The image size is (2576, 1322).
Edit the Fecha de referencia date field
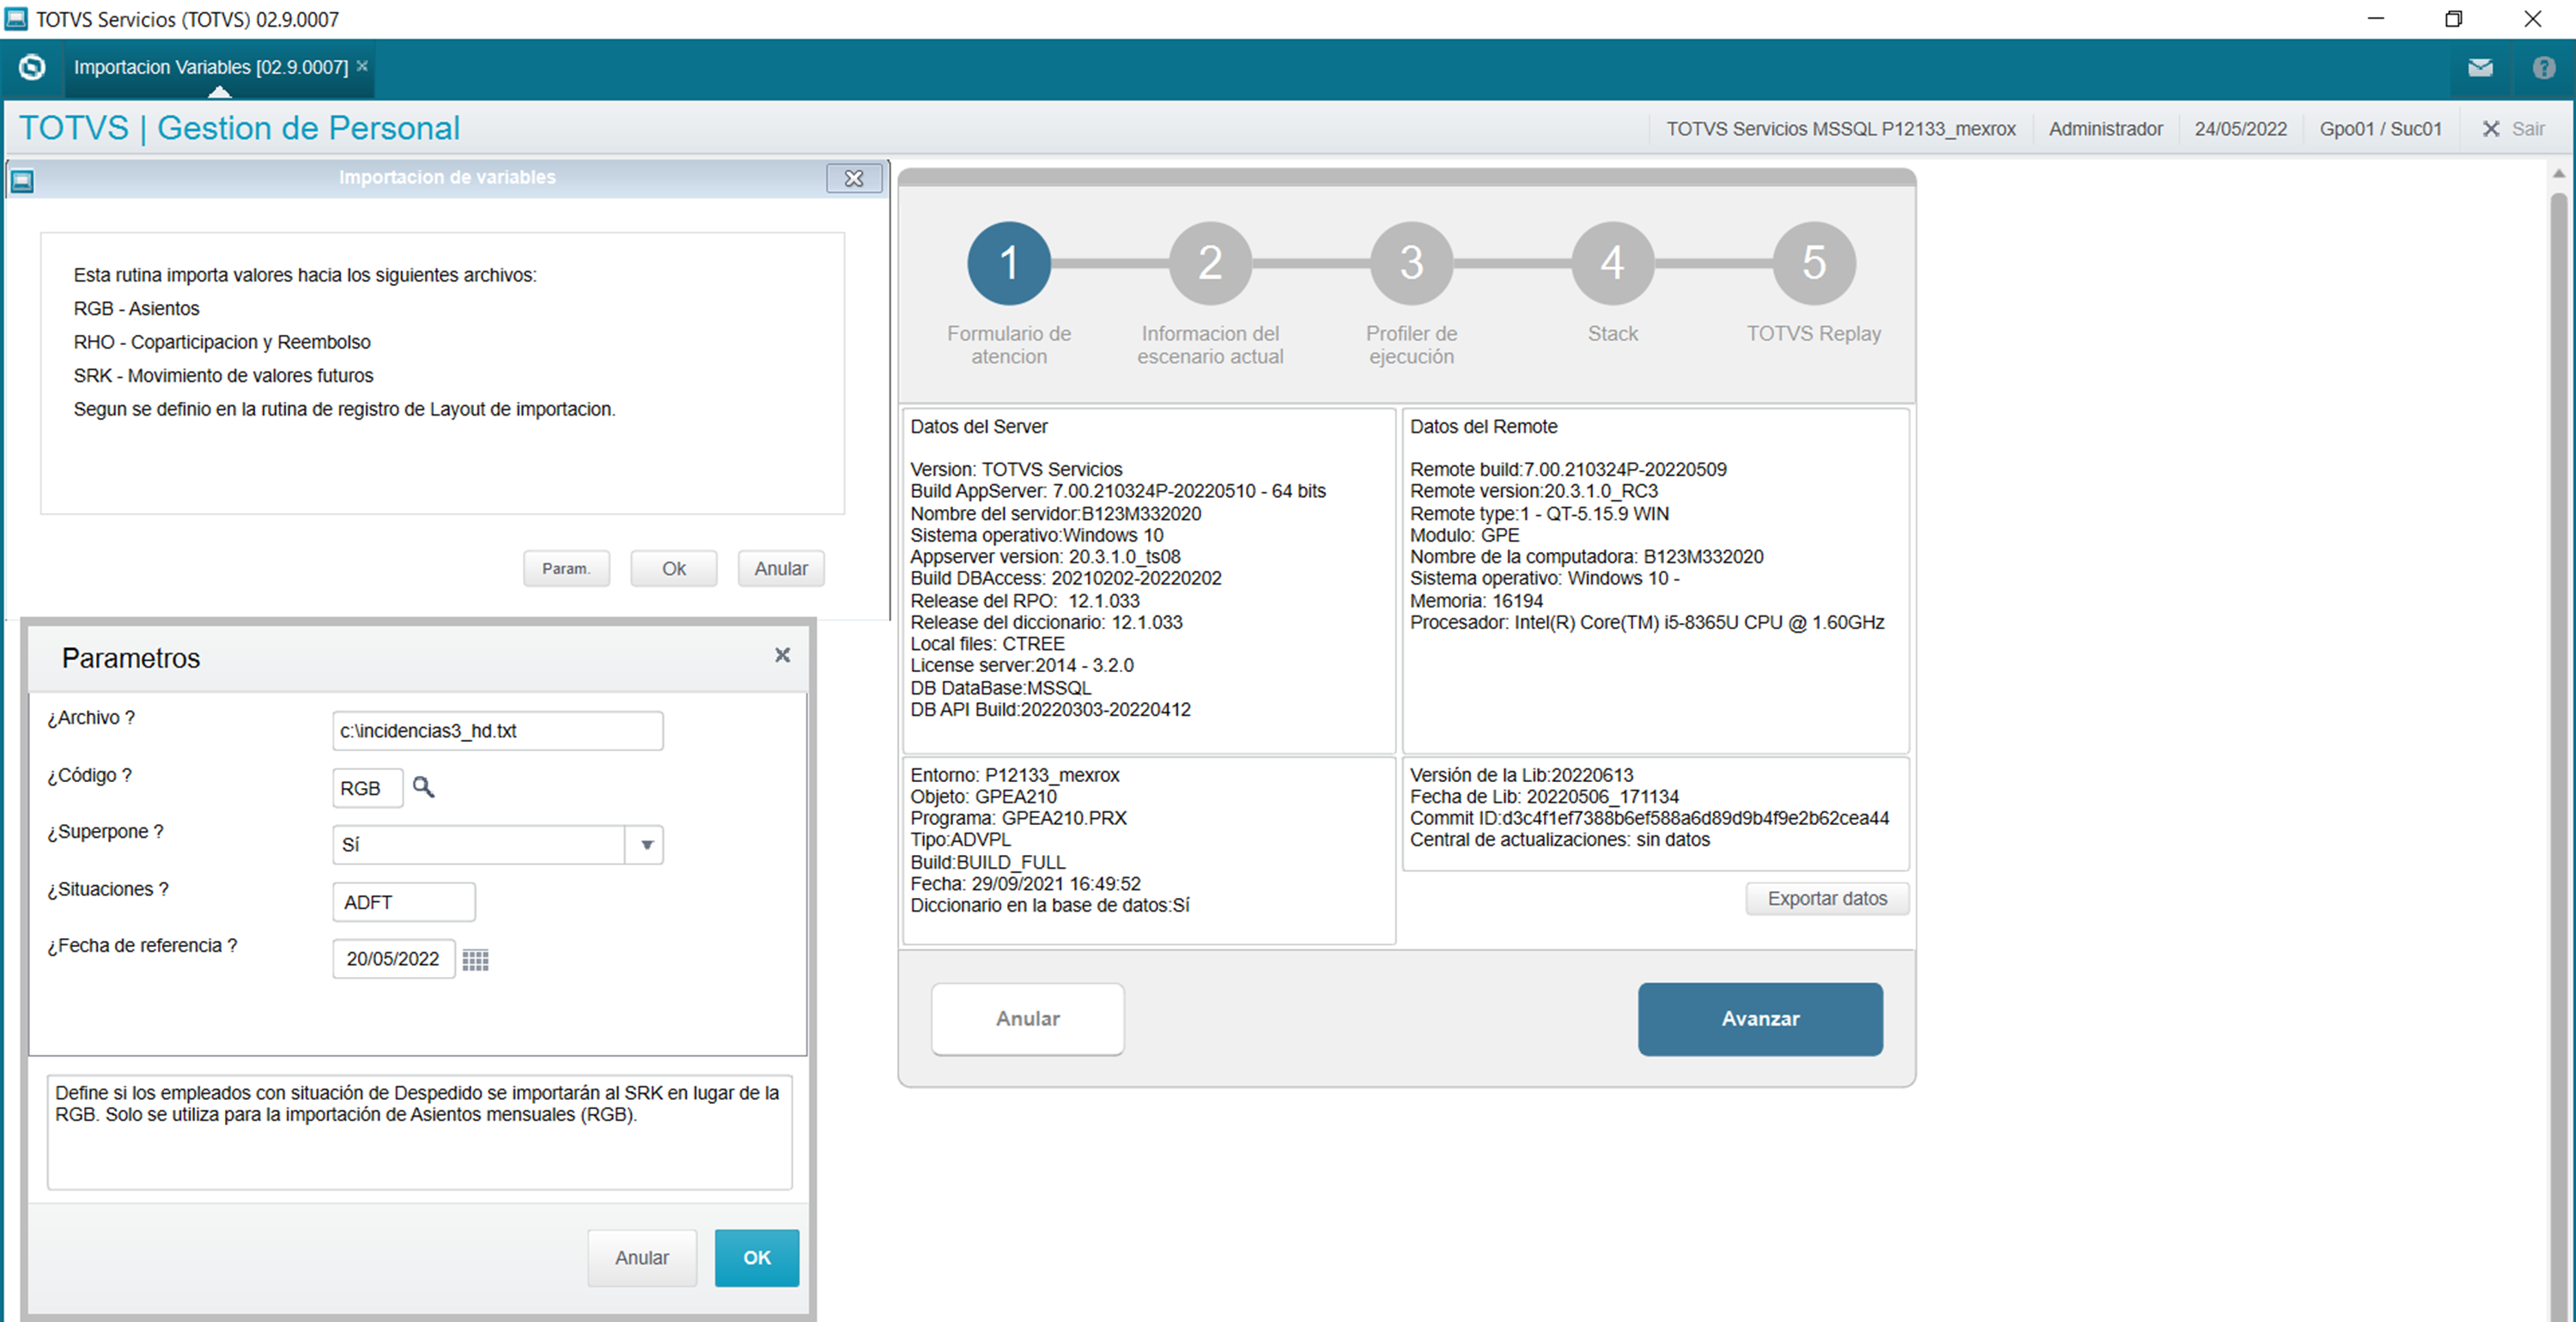[x=394, y=959]
